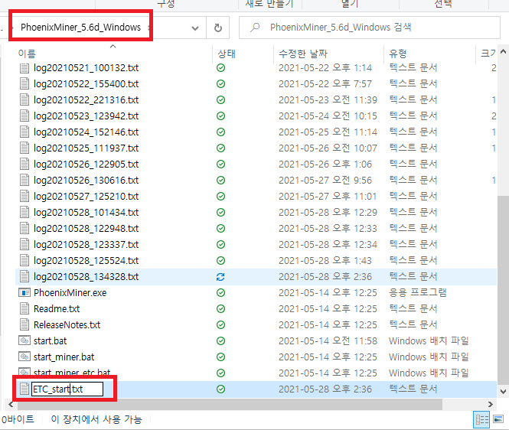Click the vertical scrollbar up arrow
509x430 pixels.
(x=503, y=51)
